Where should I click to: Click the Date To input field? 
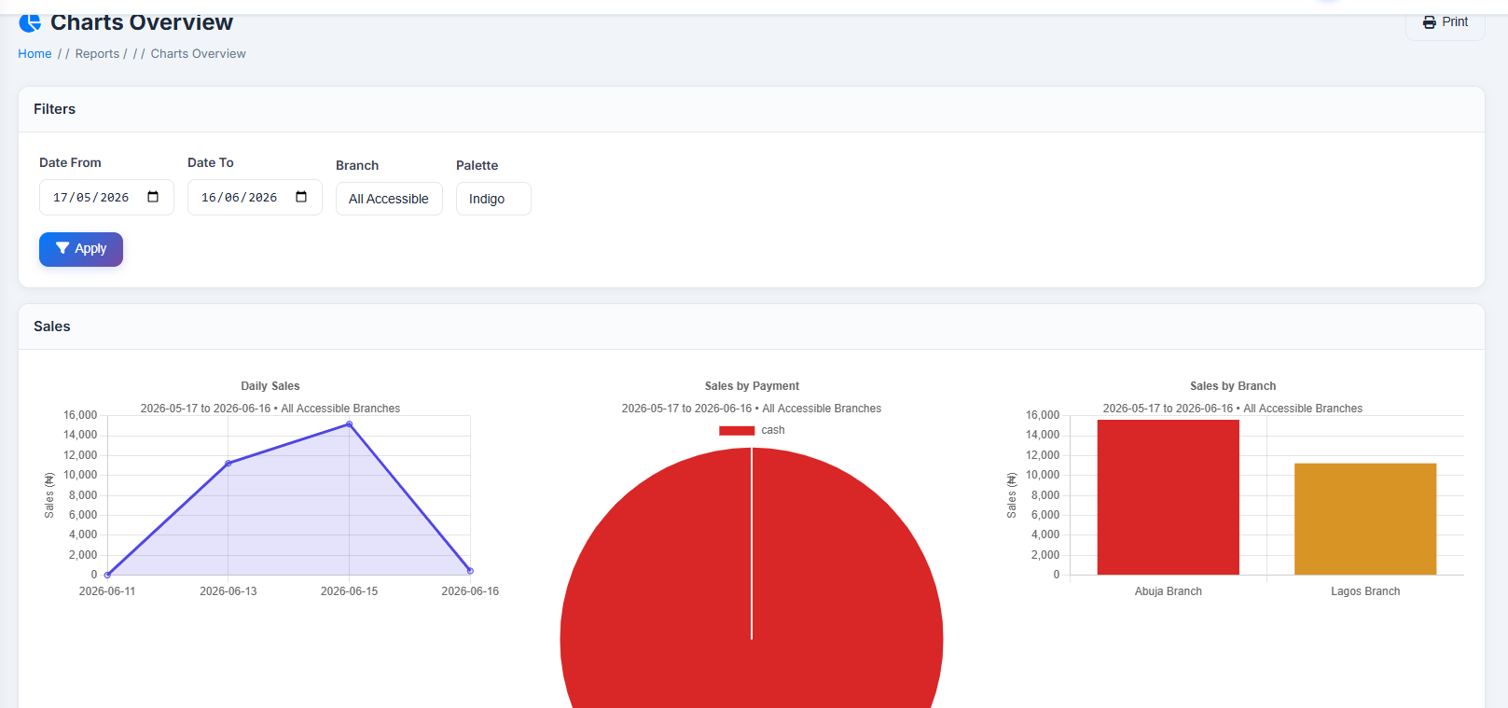[255, 198]
